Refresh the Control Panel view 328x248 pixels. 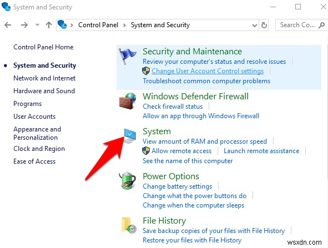pyautogui.click(x=264, y=26)
